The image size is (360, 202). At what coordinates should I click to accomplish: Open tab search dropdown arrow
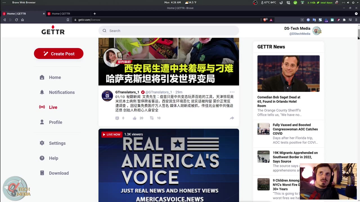pyautogui.click(x=356, y=13)
